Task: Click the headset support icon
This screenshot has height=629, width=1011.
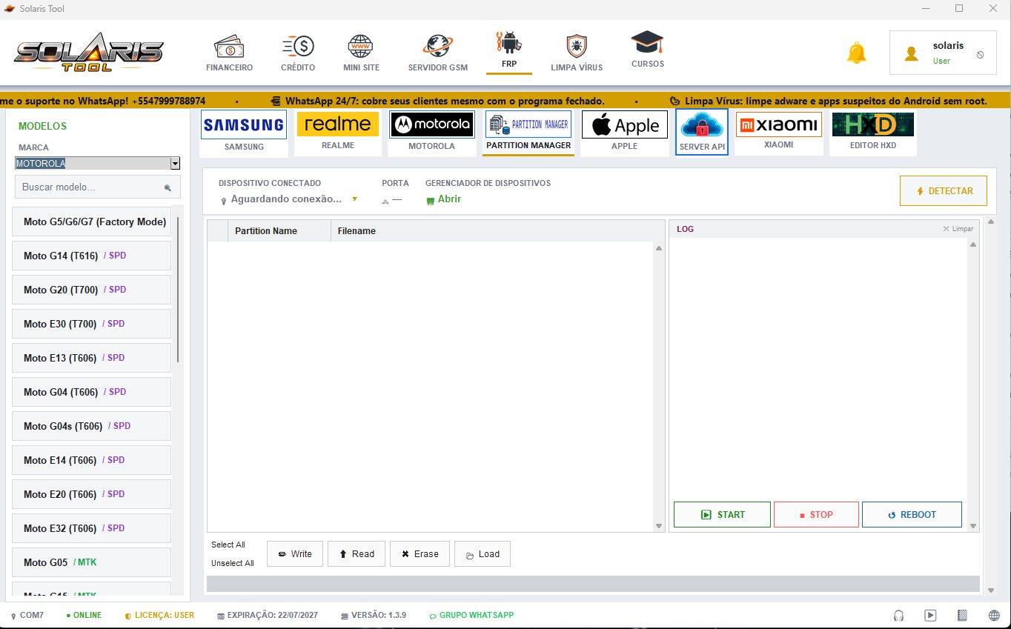Action: click(x=899, y=615)
